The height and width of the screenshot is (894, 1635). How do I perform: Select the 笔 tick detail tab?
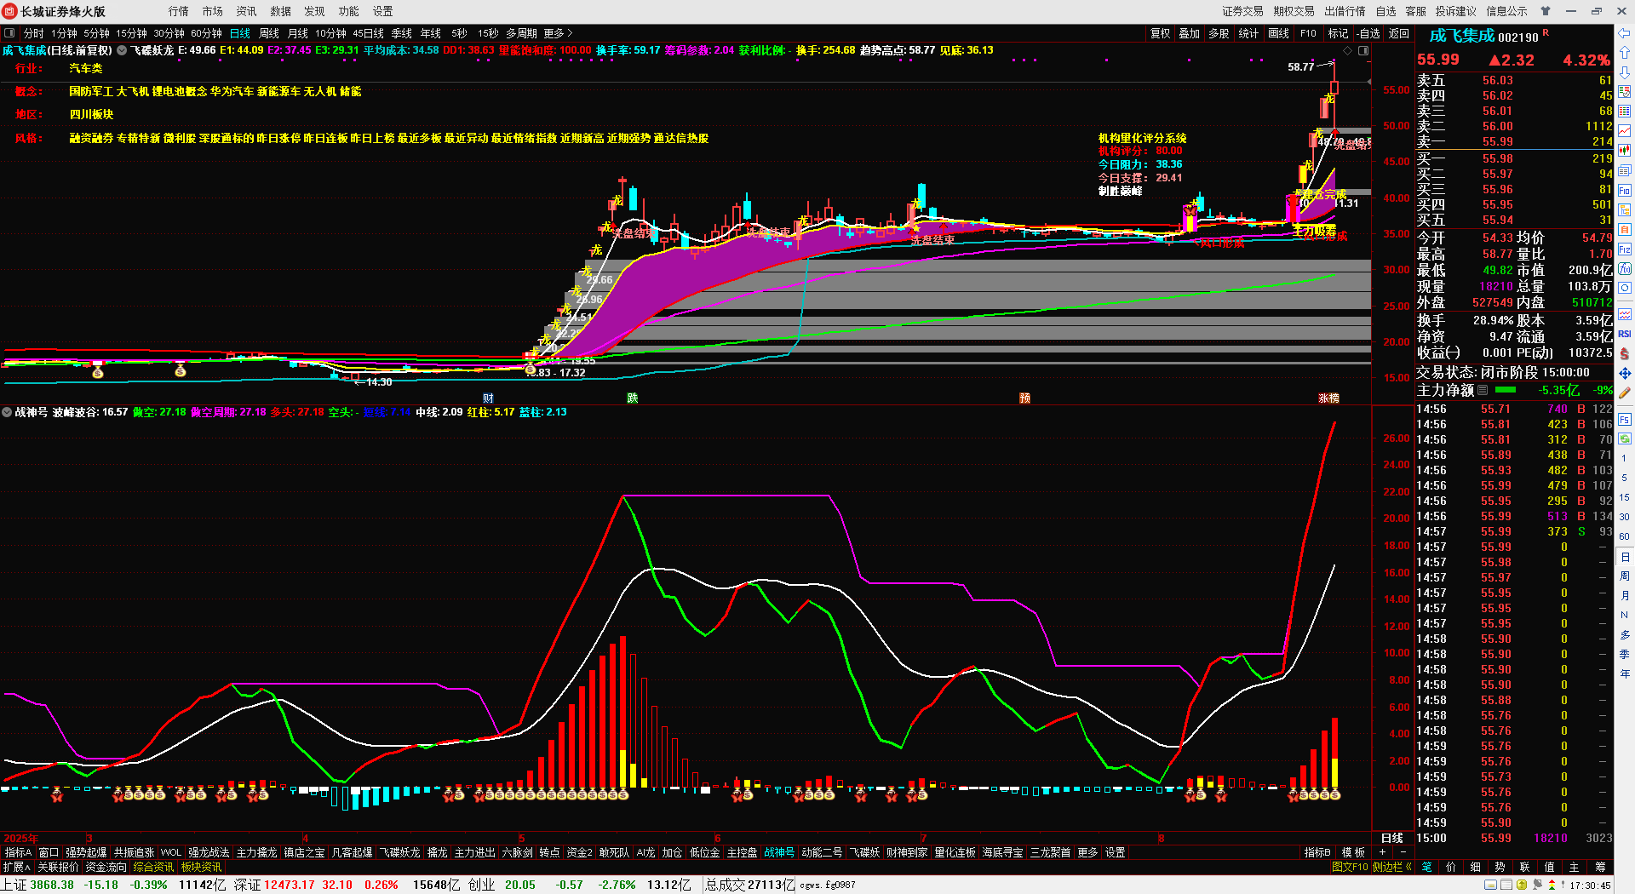point(1426,867)
